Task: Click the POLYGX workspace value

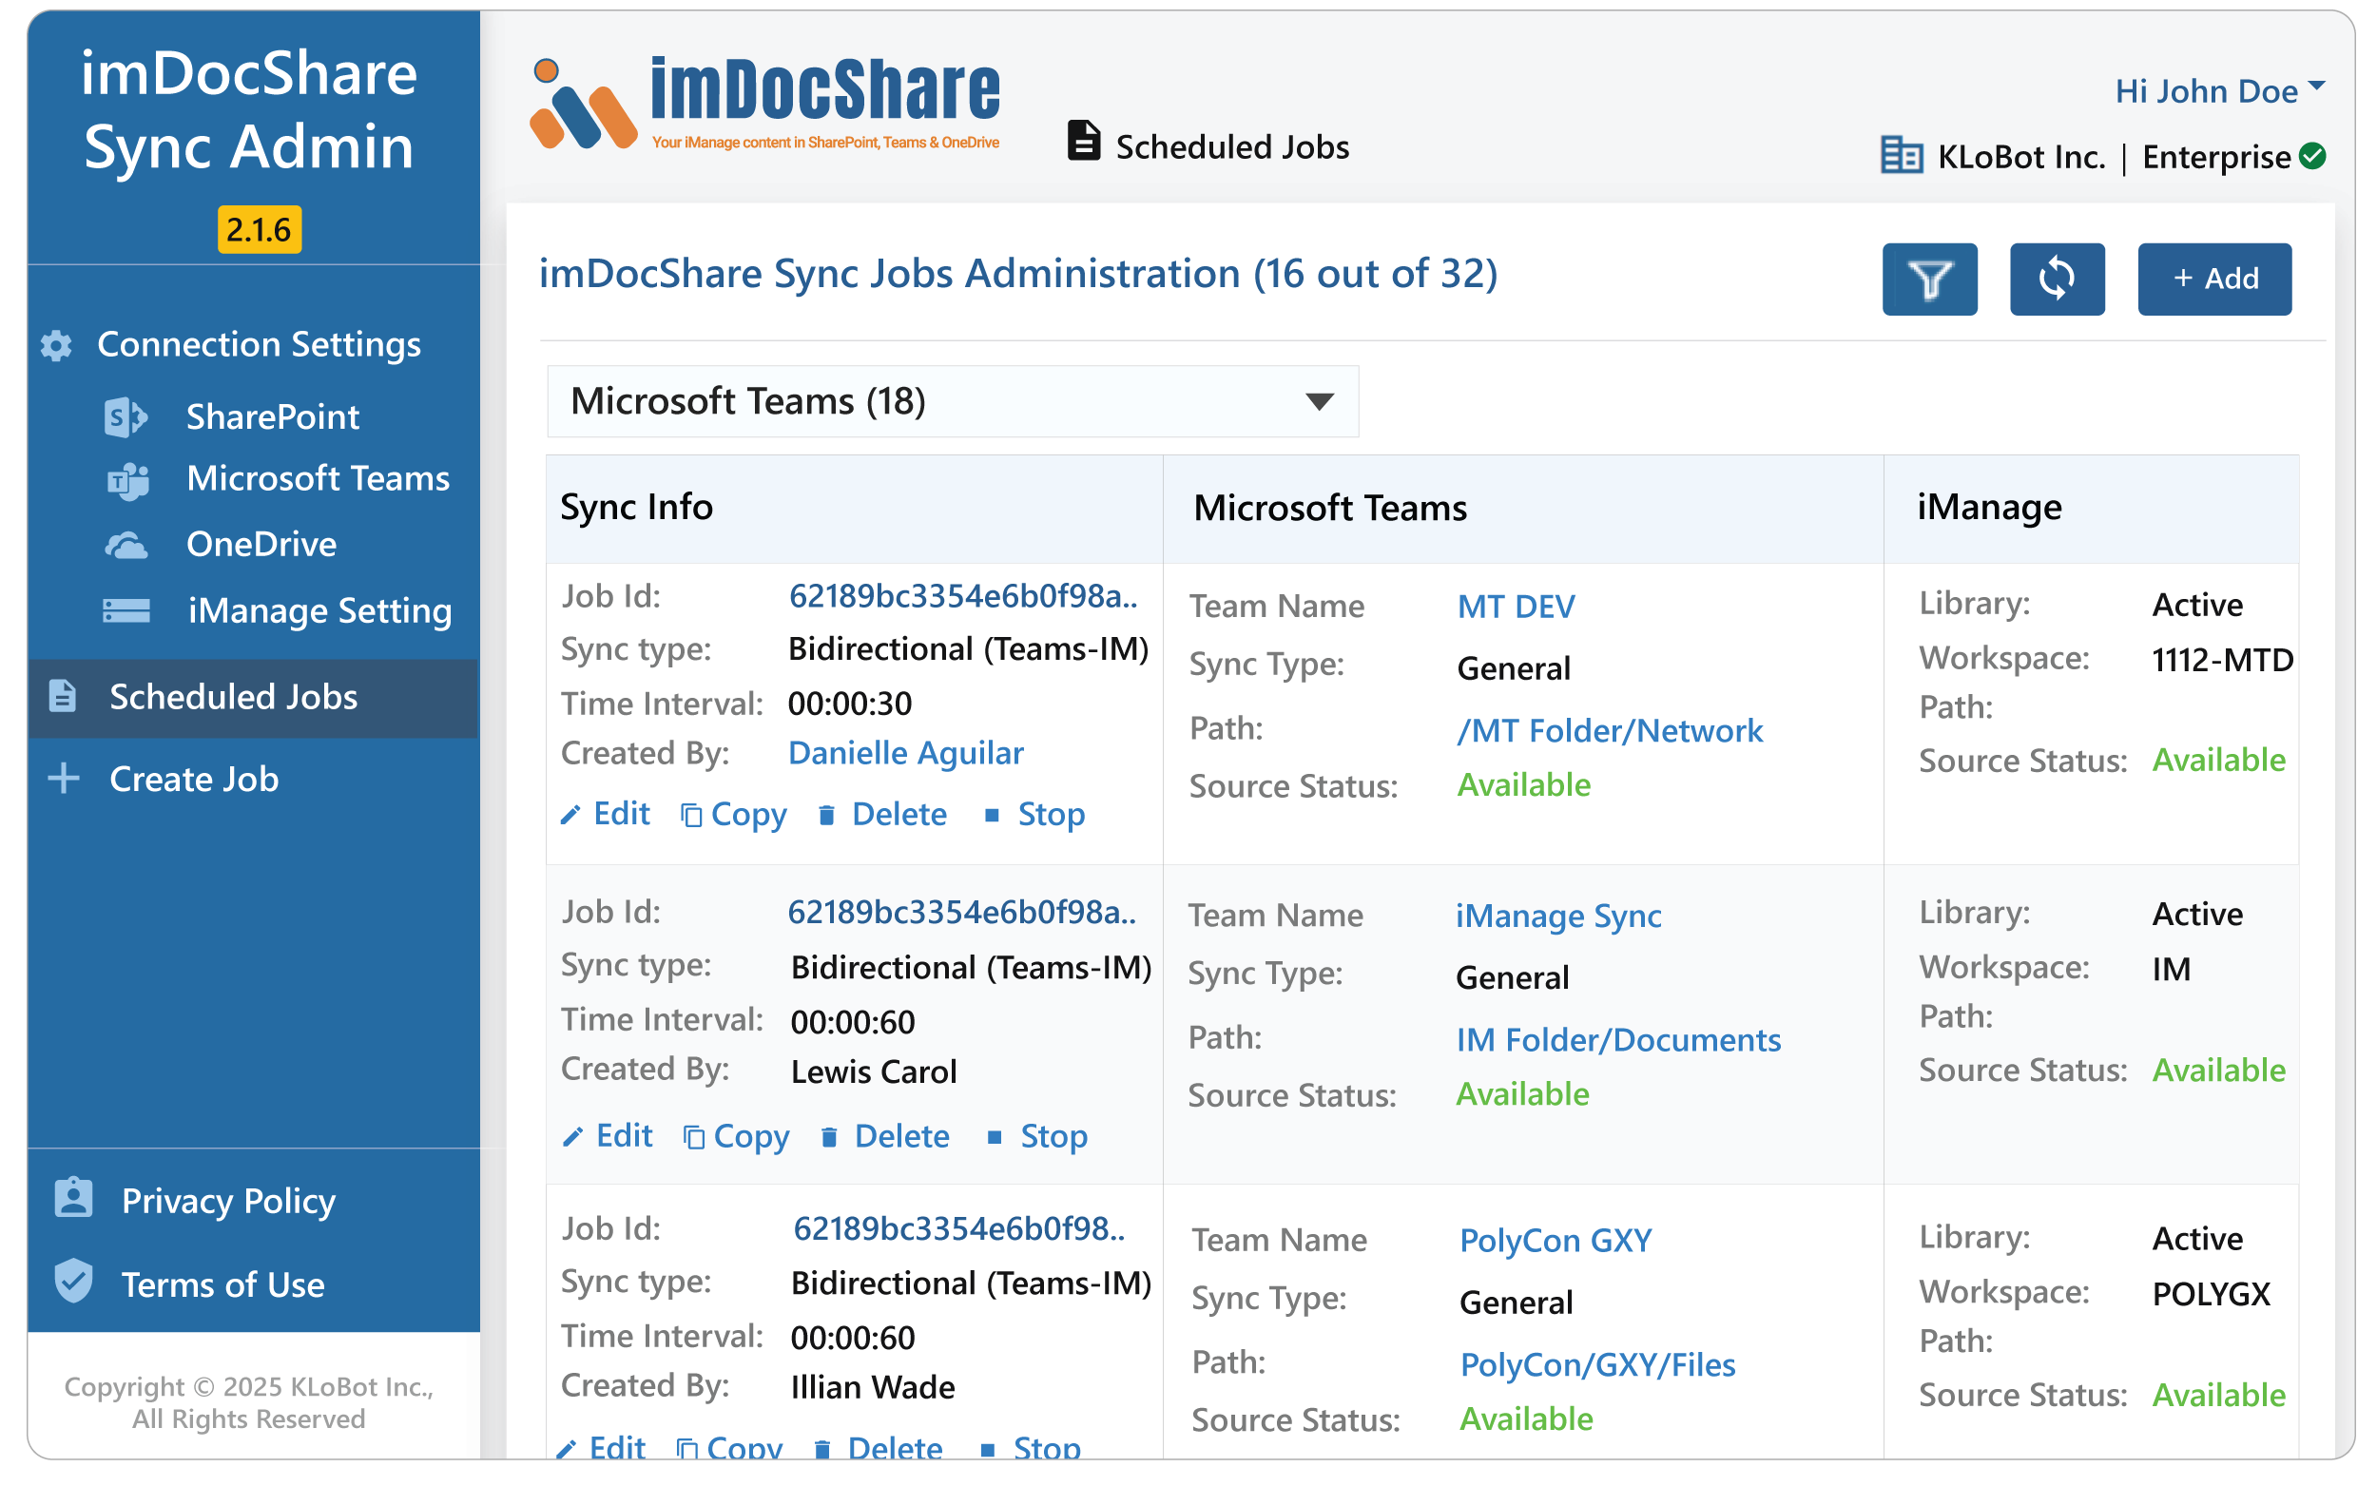Action: 2210,1294
